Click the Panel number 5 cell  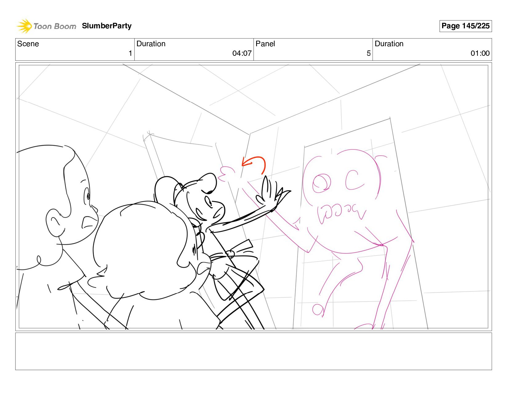coord(313,49)
